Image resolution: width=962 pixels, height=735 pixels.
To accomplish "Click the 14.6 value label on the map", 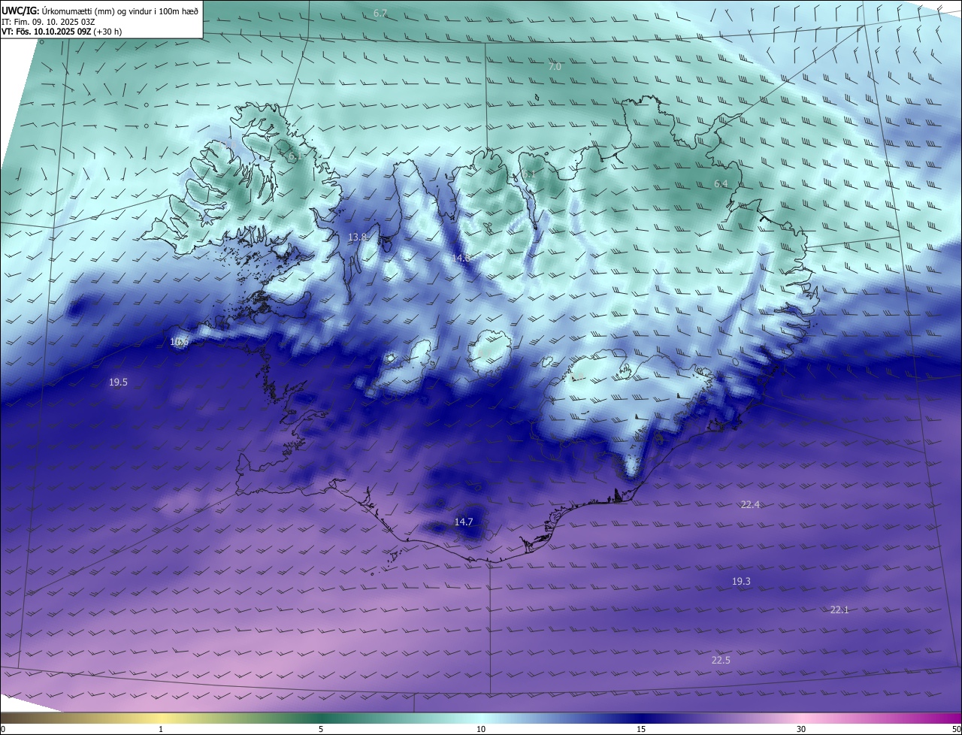I will click(461, 258).
